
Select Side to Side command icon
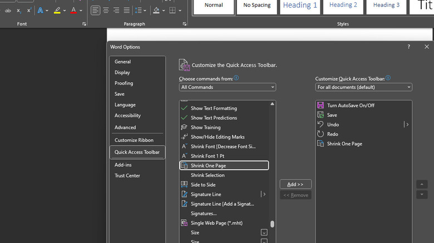(x=184, y=185)
